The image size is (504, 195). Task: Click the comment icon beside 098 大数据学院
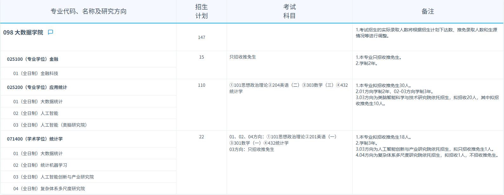(x=50, y=32)
